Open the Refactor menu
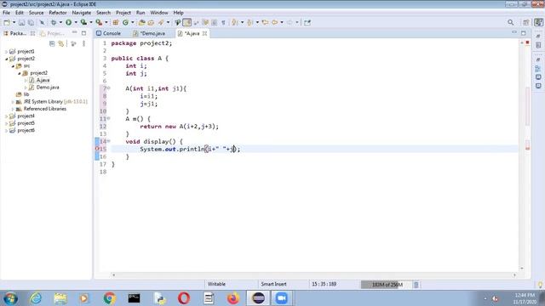This screenshot has height=306, width=545. [x=58, y=13]
